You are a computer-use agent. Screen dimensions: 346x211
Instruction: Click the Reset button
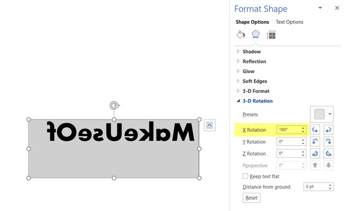tap(251, 198)
